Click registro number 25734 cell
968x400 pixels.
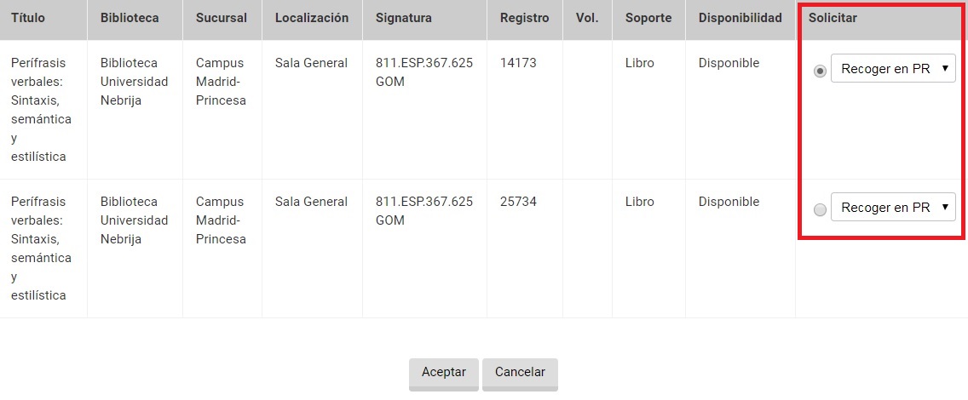pyautogui.click(x=518, y=202)
